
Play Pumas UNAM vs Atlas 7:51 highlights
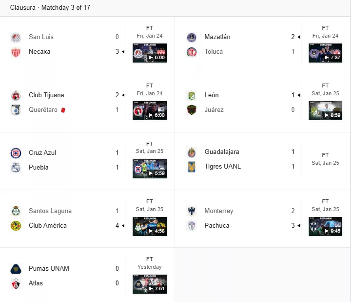point(150,284)
